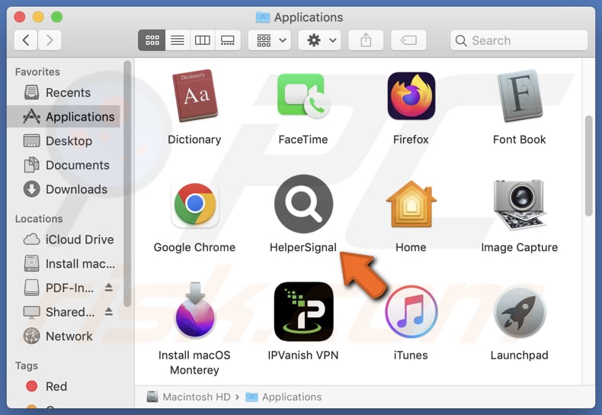Eject the Shared... location

(x=109, y=312)
